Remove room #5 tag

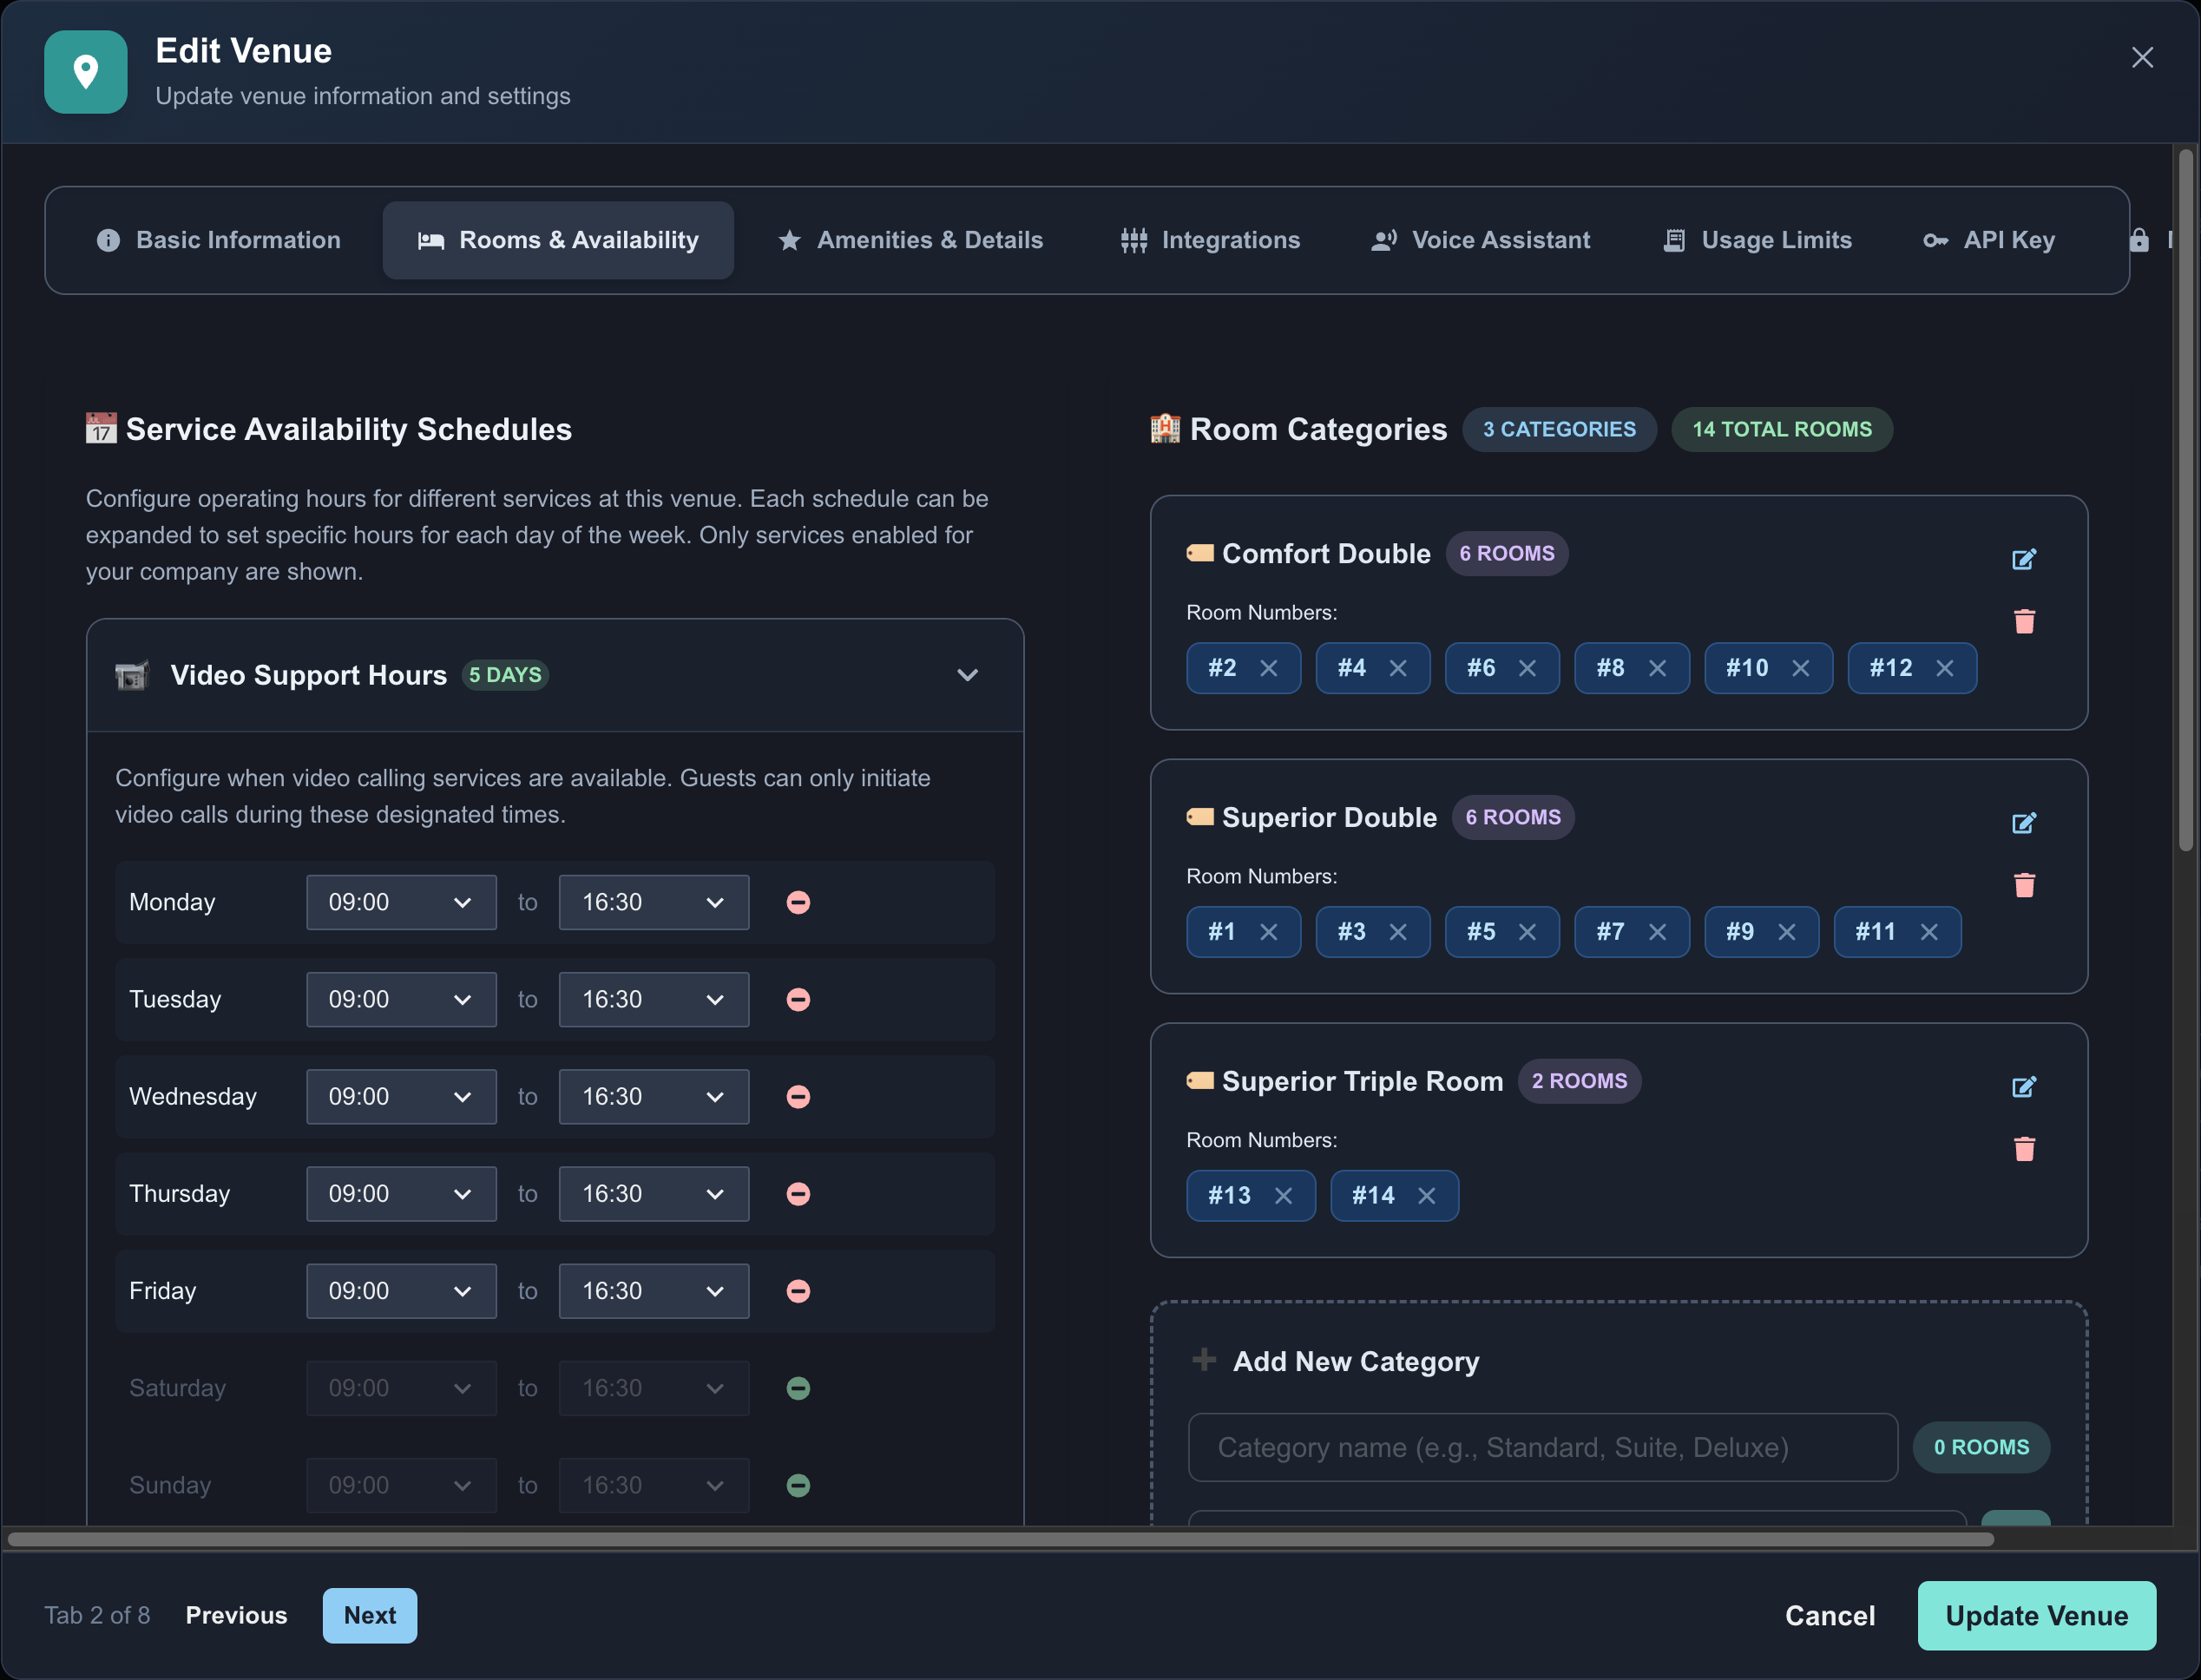click(1527, 932)
